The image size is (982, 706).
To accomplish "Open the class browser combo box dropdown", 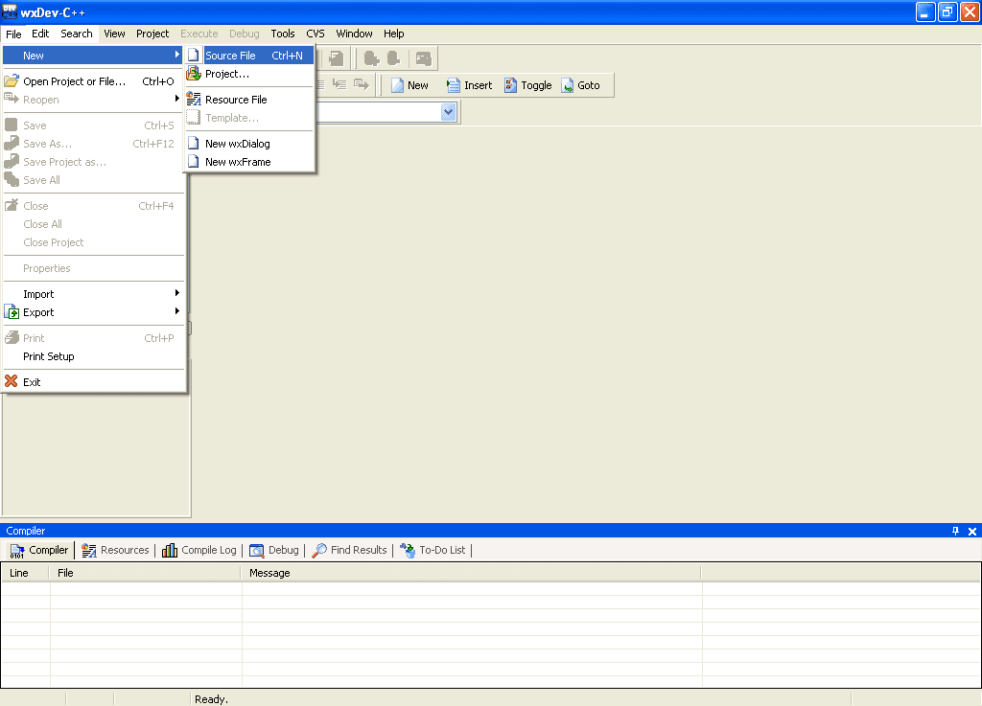I will (x=448, y=113).
